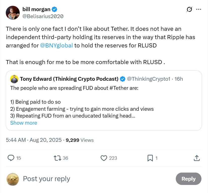Open the Grok slash icon
Viewport: 208px width, 193px height.
pyautogui.click(x=189, y=10)
